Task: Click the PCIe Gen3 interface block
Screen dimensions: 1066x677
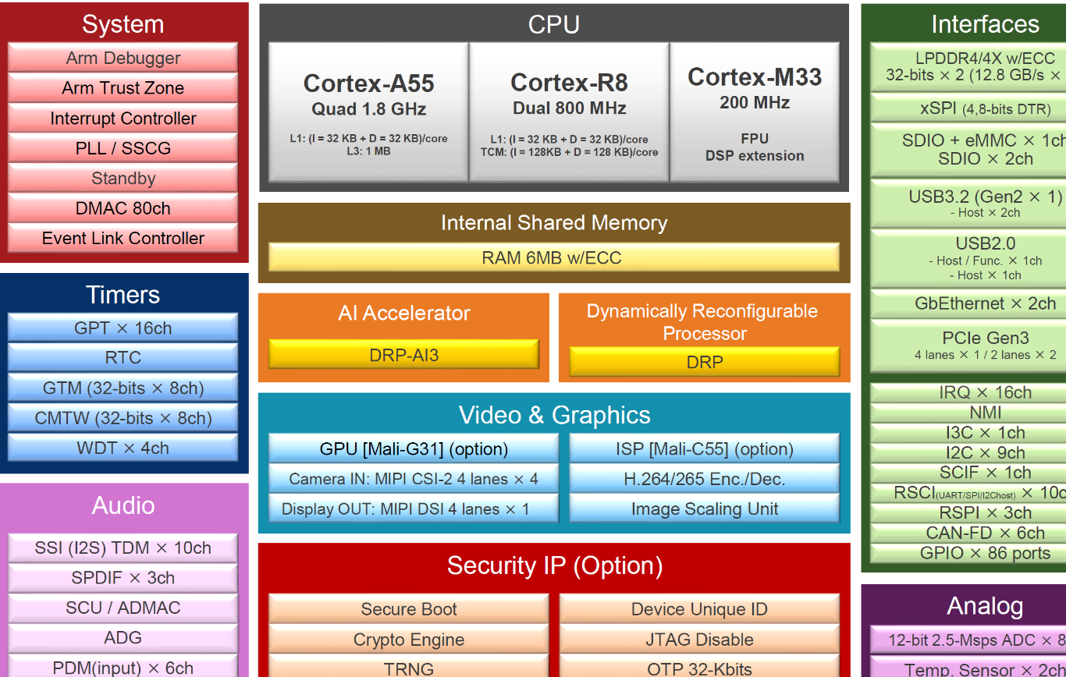Action: (x=985, y=346)
